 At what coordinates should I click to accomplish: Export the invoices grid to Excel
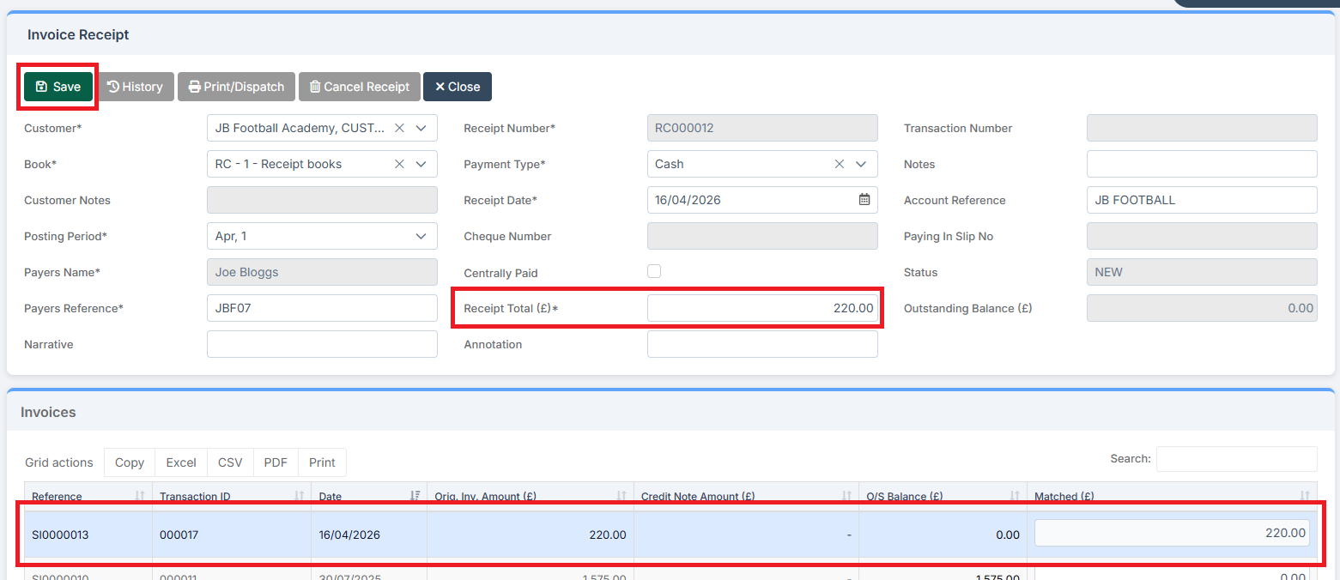tap(181, 462)
